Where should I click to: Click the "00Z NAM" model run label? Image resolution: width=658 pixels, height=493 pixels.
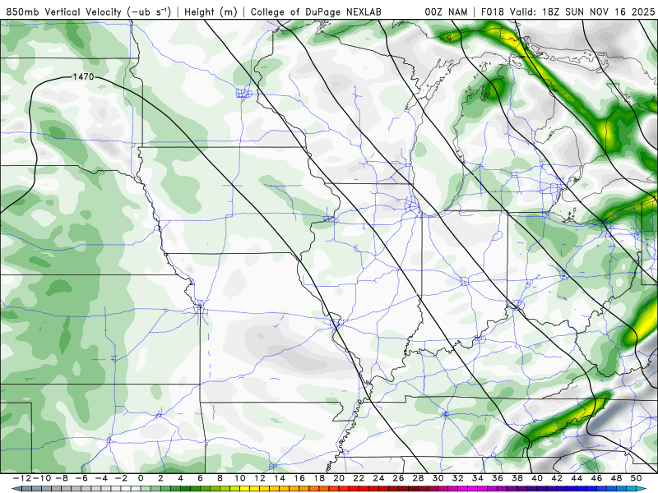[446, 12]
